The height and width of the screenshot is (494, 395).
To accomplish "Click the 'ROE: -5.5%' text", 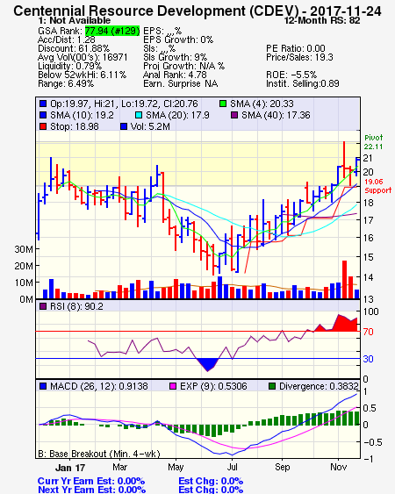I will [291, 75].
